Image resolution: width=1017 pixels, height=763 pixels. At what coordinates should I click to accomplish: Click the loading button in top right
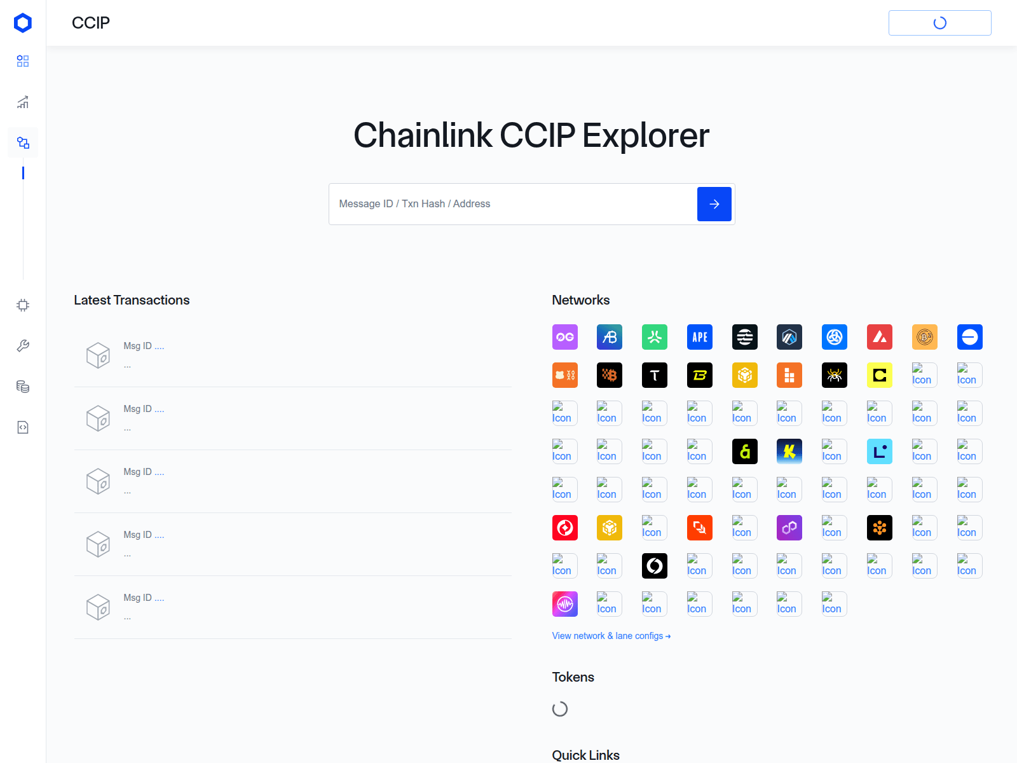[x=939, y=23]
